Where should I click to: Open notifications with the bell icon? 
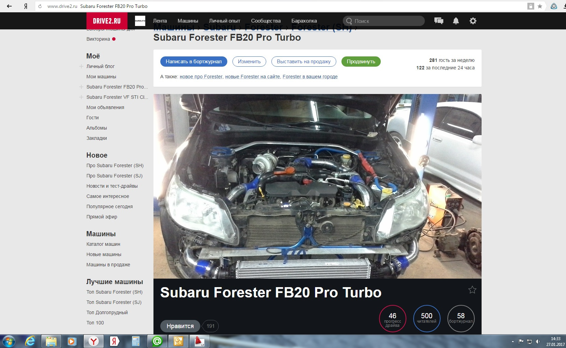pyautogui.click(x=456, y=21)
